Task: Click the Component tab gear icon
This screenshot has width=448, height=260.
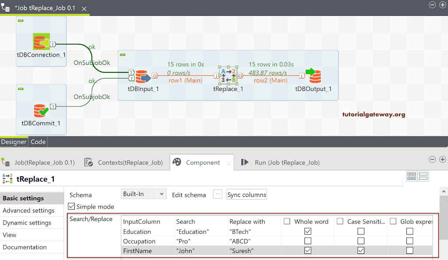Action: click(x=176, y=162)
